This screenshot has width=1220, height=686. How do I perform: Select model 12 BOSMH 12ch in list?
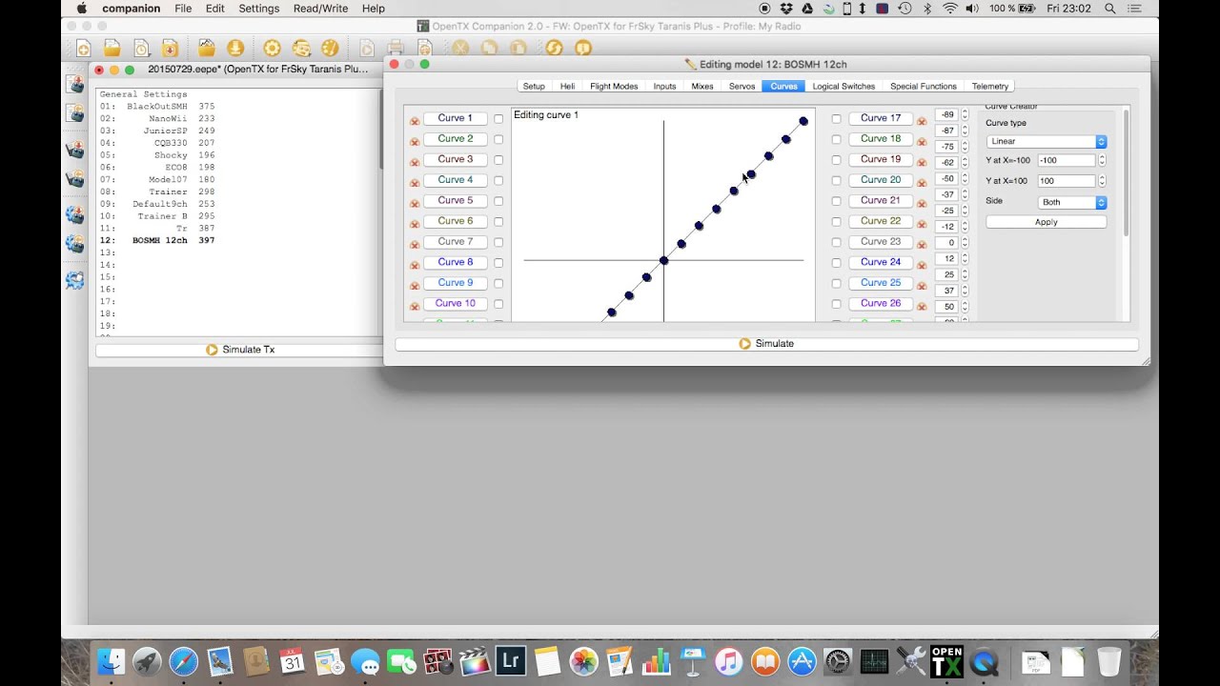[x=158, y=241]
